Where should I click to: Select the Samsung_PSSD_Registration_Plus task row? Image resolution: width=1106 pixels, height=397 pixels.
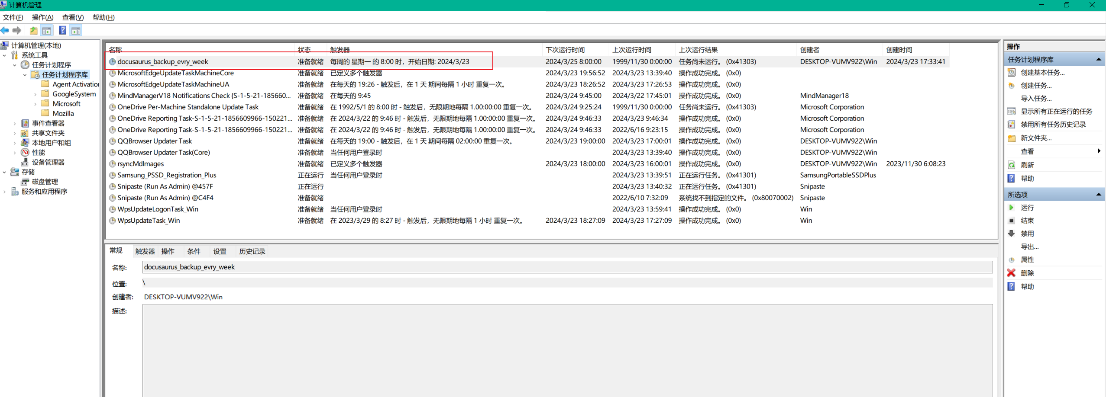pyautogui.click(x=528, y=175)
